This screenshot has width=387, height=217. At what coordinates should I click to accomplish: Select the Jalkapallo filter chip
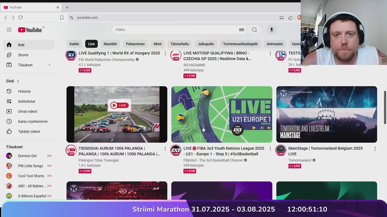click(x=206, y=44)
